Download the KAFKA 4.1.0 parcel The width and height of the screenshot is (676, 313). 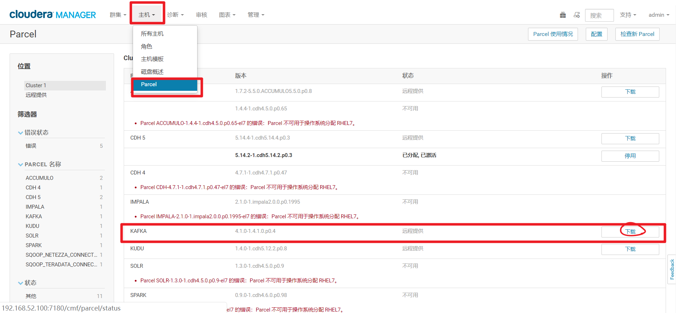click(630, 232)
